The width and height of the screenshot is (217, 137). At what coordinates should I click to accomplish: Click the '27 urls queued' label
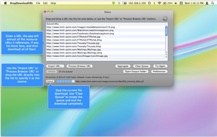click(x=65, y=72)
